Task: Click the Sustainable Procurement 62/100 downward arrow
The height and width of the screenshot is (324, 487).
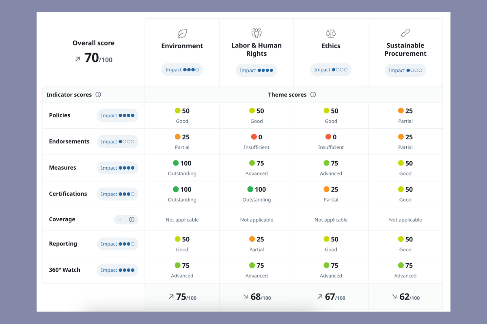Action: 394,297
